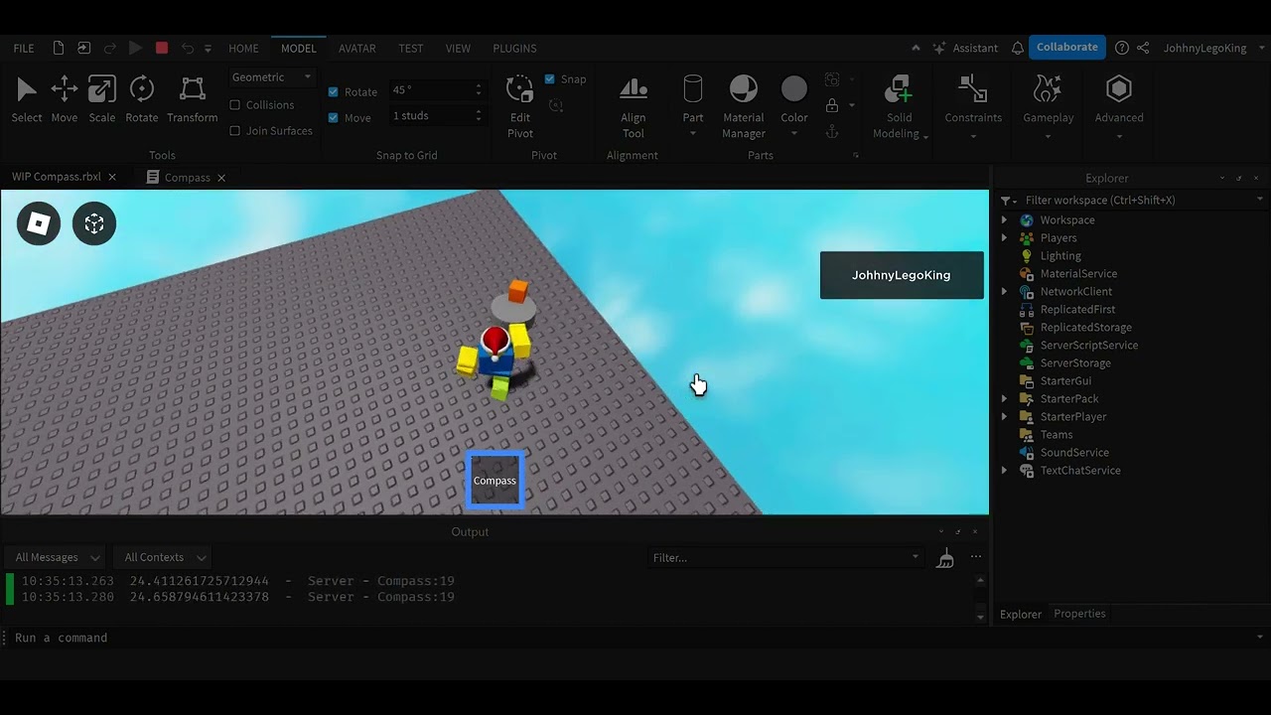Open the Constraints menu icon

pos(973,89)
